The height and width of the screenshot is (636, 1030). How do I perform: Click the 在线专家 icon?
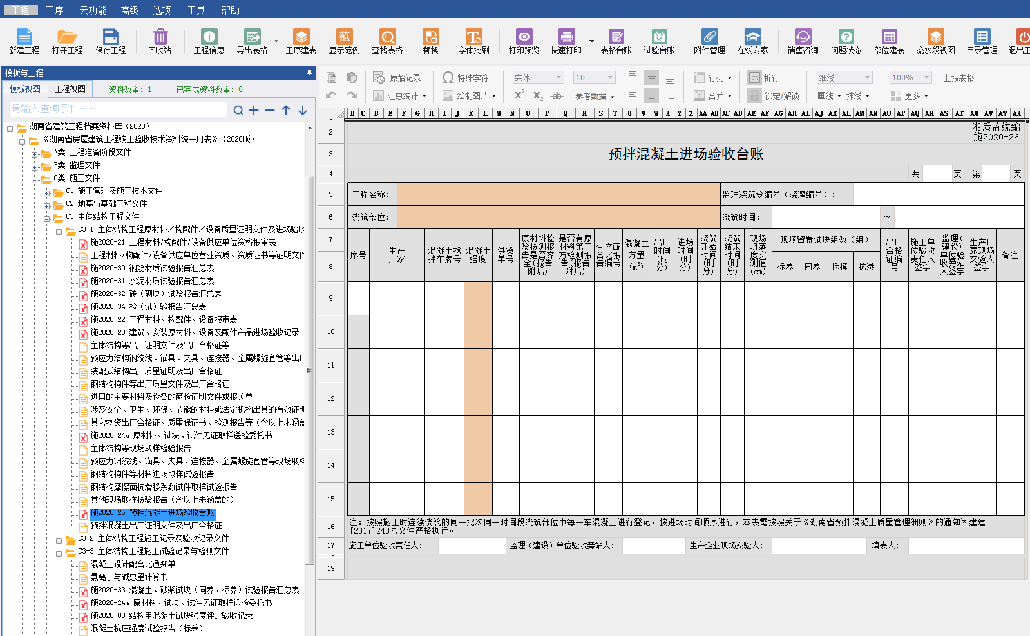tap(752, 41)
